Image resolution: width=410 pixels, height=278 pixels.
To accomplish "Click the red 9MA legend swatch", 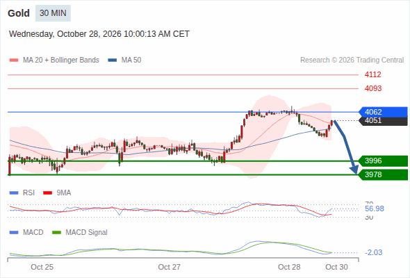I will (47, 193).
